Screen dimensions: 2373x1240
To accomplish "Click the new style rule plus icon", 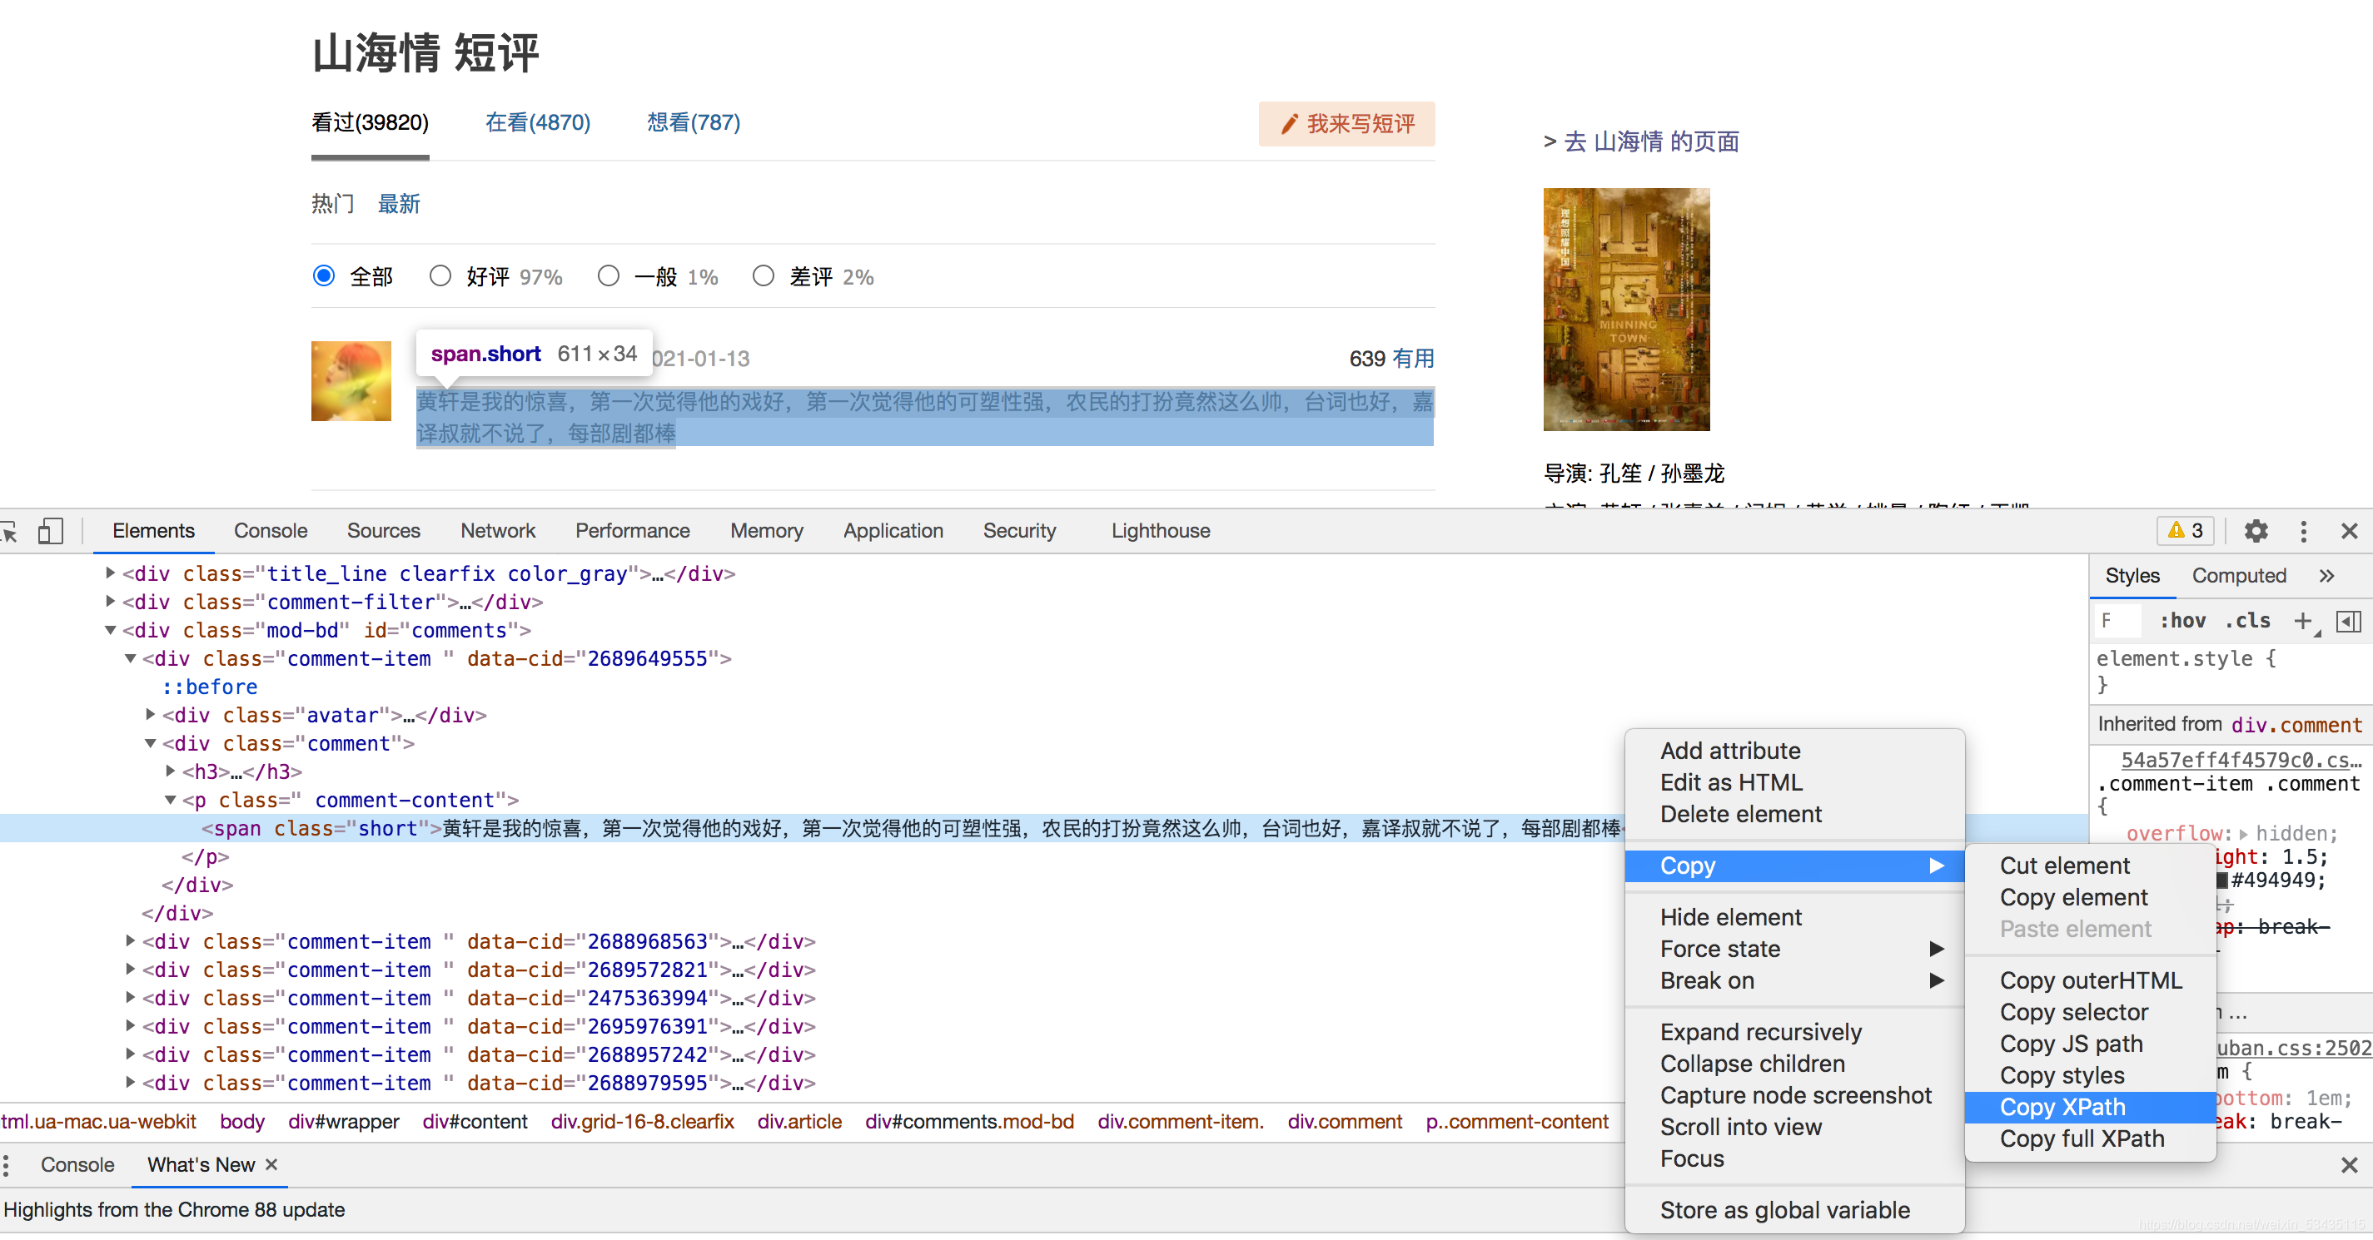I will pos(2302,622).
